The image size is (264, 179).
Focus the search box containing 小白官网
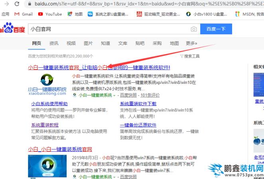109,29
